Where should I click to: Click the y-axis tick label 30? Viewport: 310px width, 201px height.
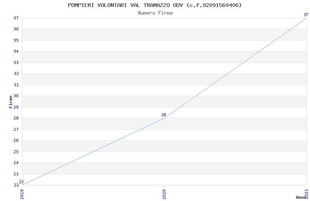click(x=16, y=96)
